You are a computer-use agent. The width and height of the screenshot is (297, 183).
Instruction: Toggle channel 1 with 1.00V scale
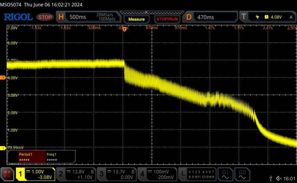[x=35, y=174]
